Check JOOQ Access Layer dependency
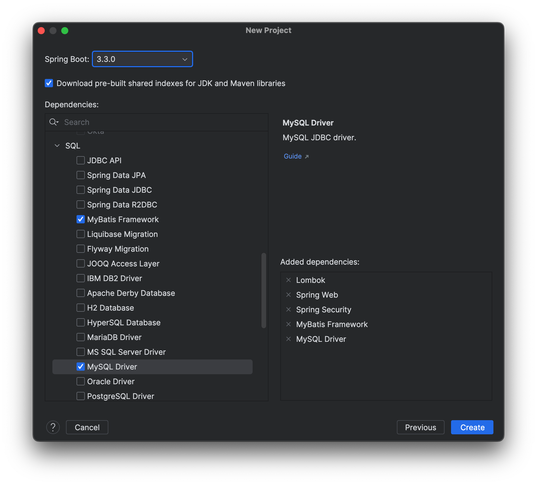This screenshot has height=485, width=537. coord(81,263)
